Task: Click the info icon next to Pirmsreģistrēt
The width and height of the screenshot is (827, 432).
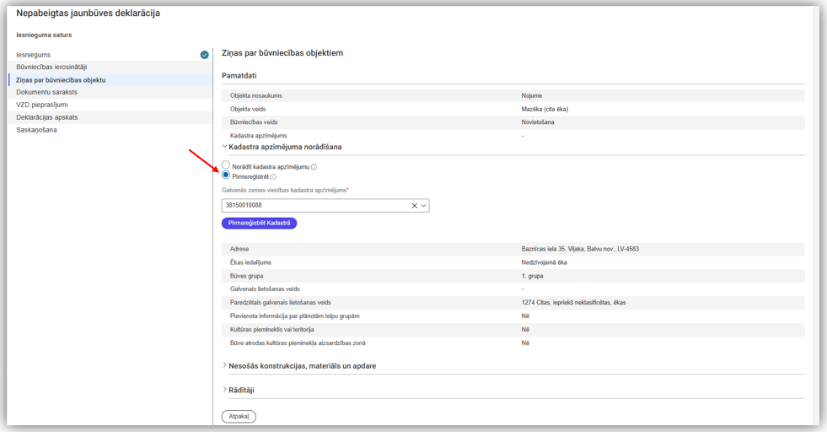Action: 273,177
